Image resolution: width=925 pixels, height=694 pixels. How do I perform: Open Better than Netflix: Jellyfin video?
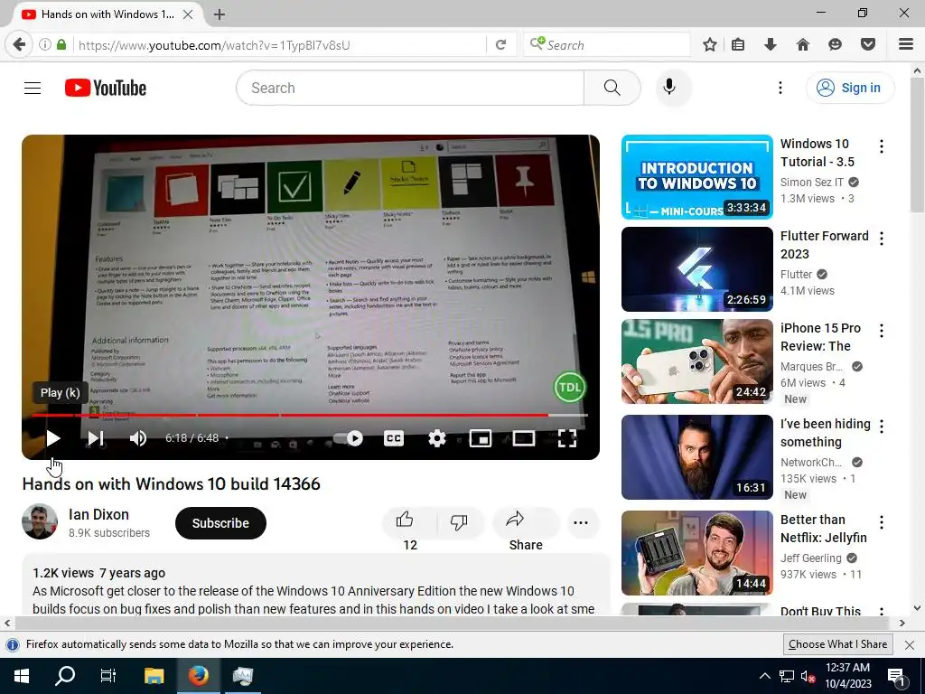(x=696, y=553)
